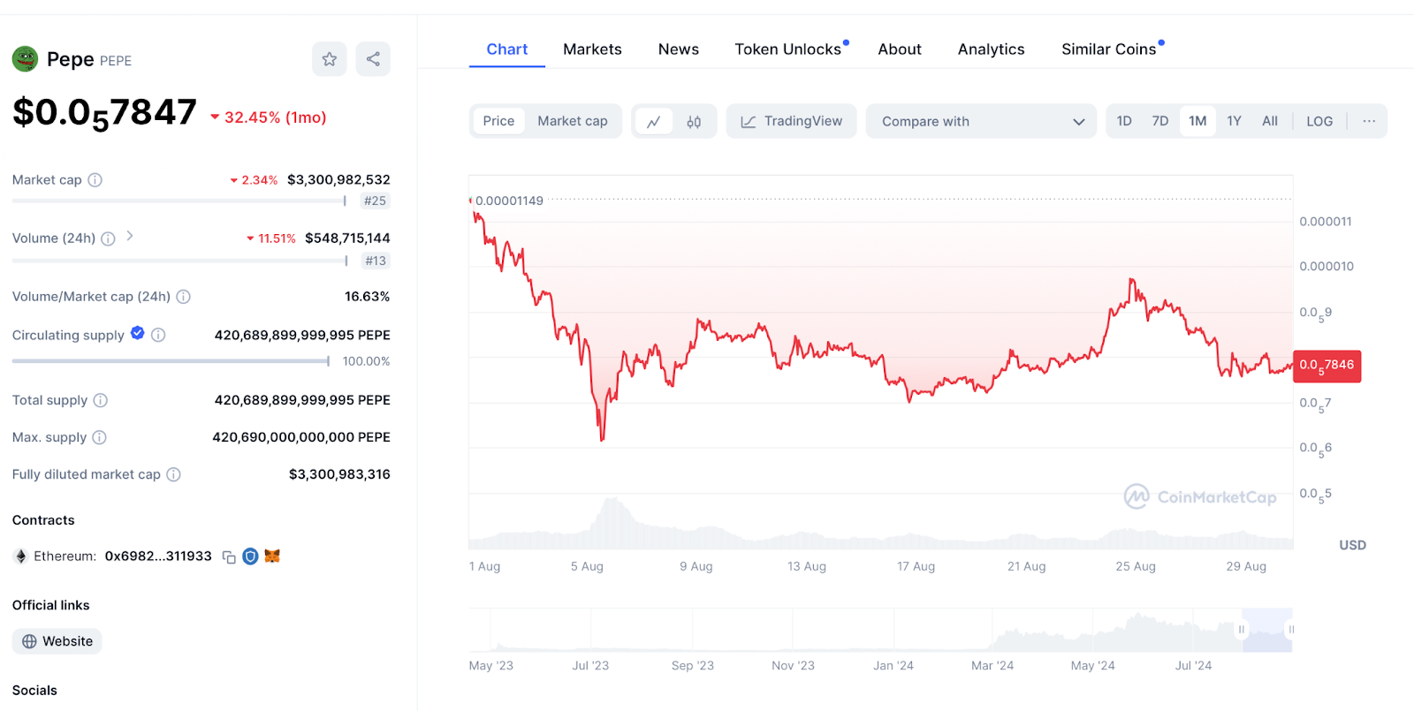Viewport: 1414px width, 711px height.
Task: Select the 1D time range
Action: tap(1124, 121)
